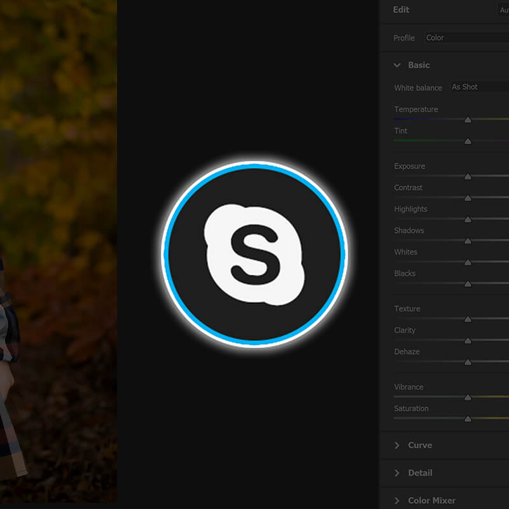The height and width of the screenshot is (509, 509).
Task: Click the Temperature slider handle
Action: (x=468, y=120)
